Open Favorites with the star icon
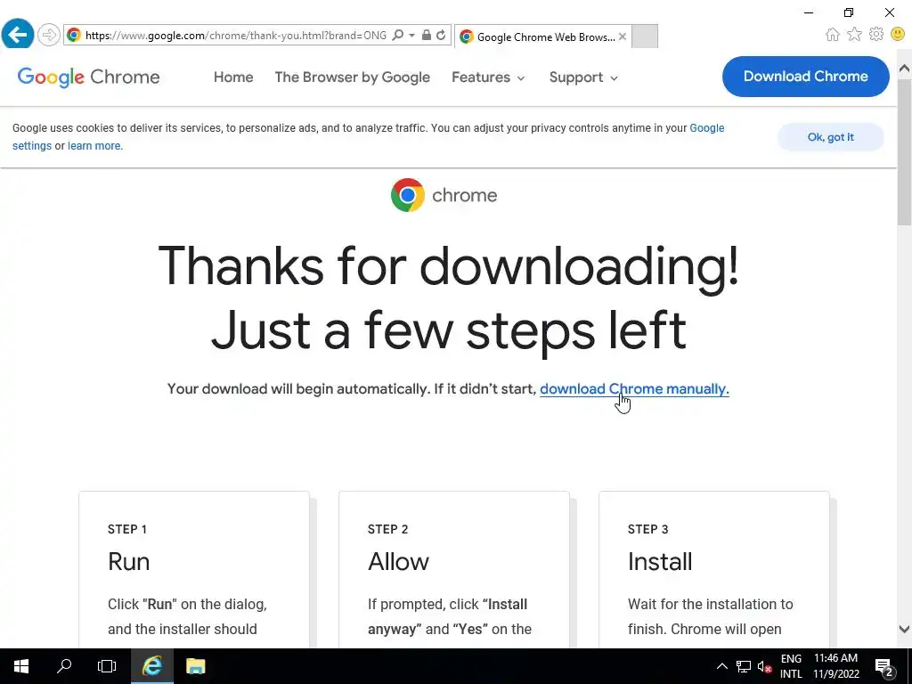The image size is (912, 684). tap(854, 35)
